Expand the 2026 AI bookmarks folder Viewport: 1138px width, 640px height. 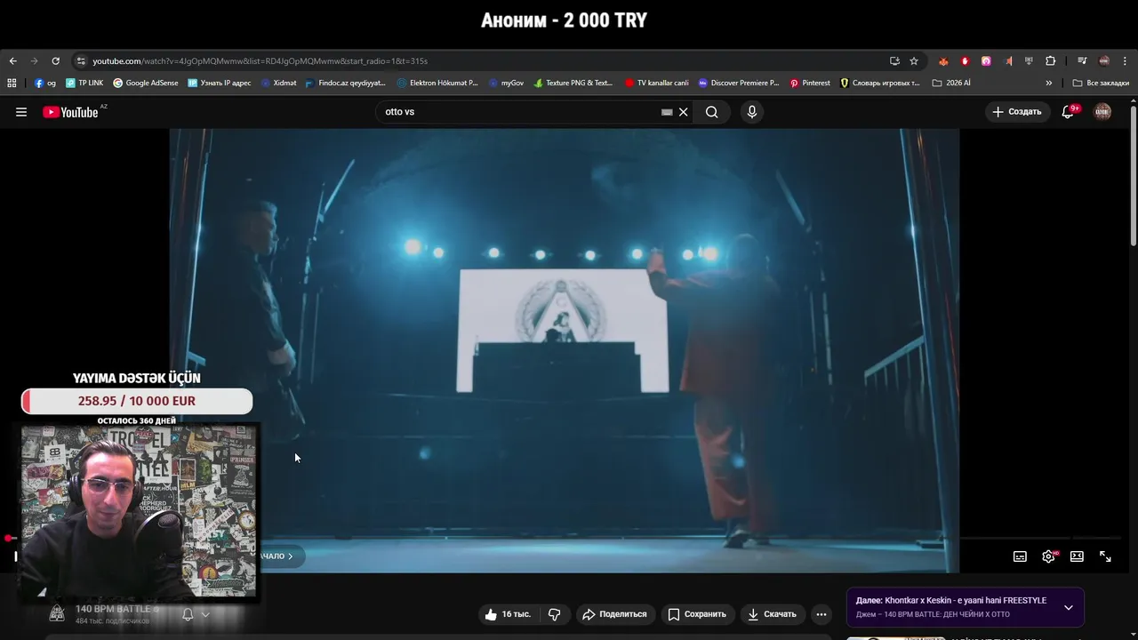tap(951, 83)
